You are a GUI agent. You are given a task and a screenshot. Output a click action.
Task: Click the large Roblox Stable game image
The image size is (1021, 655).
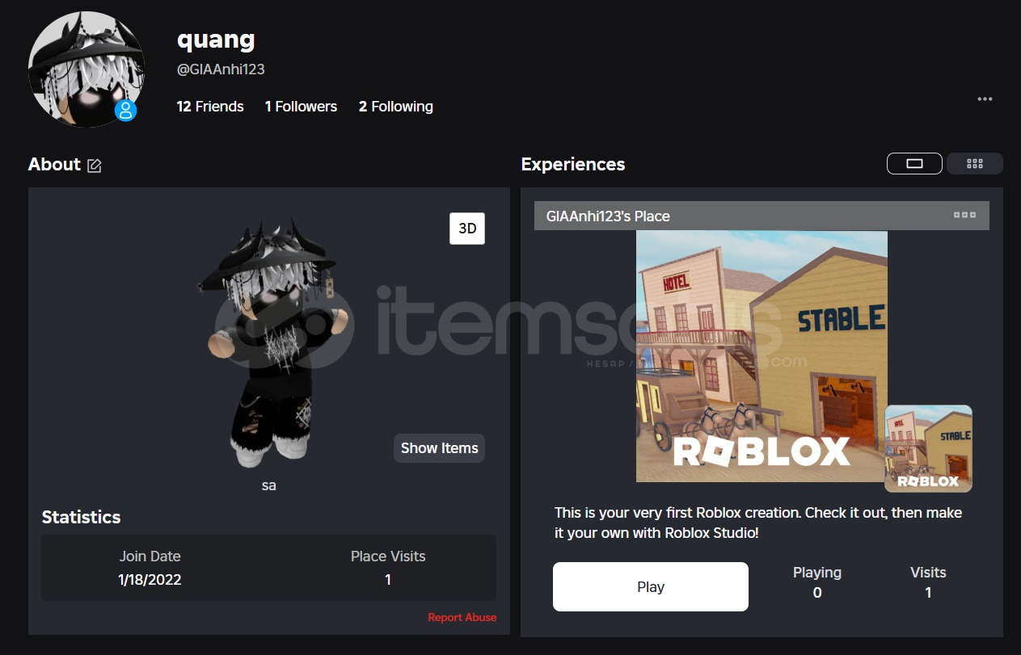coord(762,356)
